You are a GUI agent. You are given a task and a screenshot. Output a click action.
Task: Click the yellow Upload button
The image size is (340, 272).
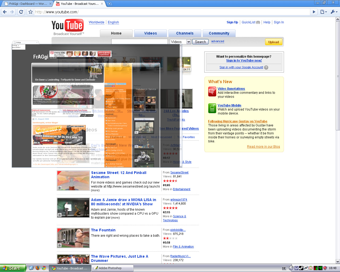point(274,42)
